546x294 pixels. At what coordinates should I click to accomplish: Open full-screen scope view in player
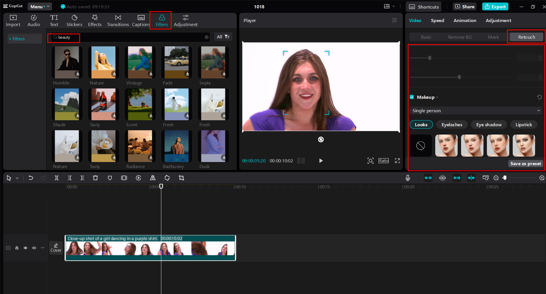(x=370, y=161)
